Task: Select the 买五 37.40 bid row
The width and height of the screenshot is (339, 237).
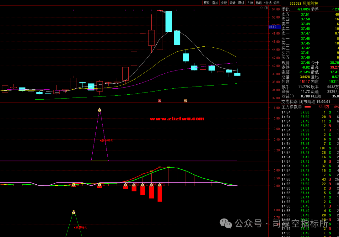Action: pos(310,58)
